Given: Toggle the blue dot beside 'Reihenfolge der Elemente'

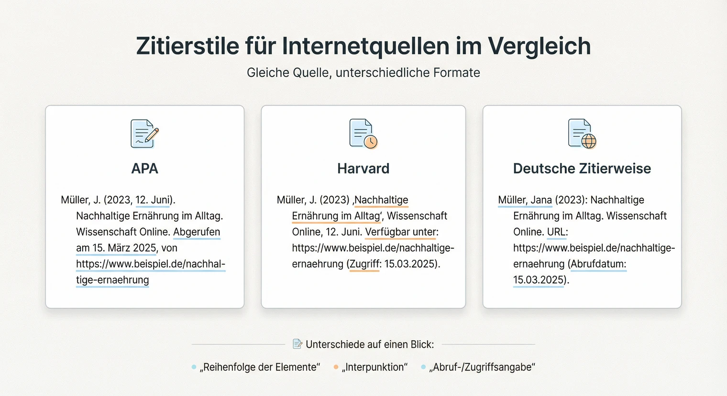Looking at the screenshot, I should point(194,367).
